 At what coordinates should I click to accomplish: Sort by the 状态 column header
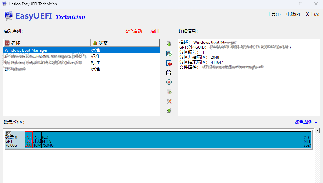coord(125,43)
